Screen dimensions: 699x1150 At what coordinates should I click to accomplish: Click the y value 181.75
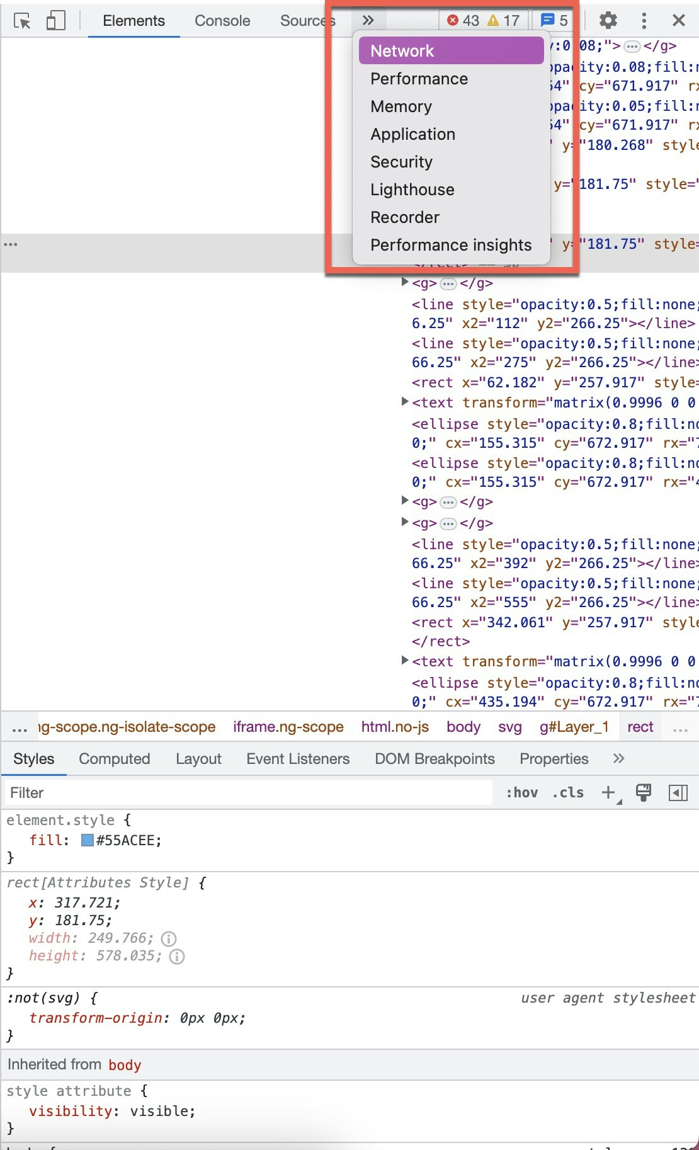tap(80, 920)
